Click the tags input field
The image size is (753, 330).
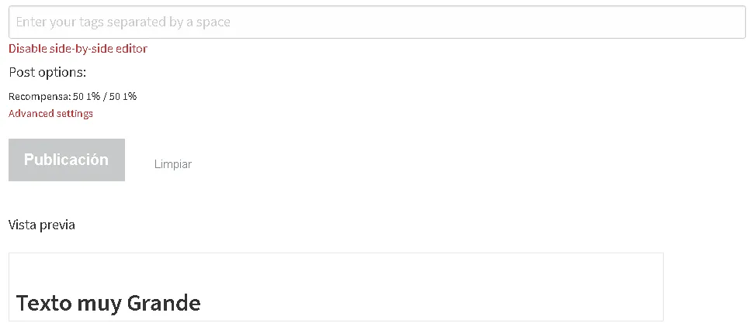click(376, 22)
